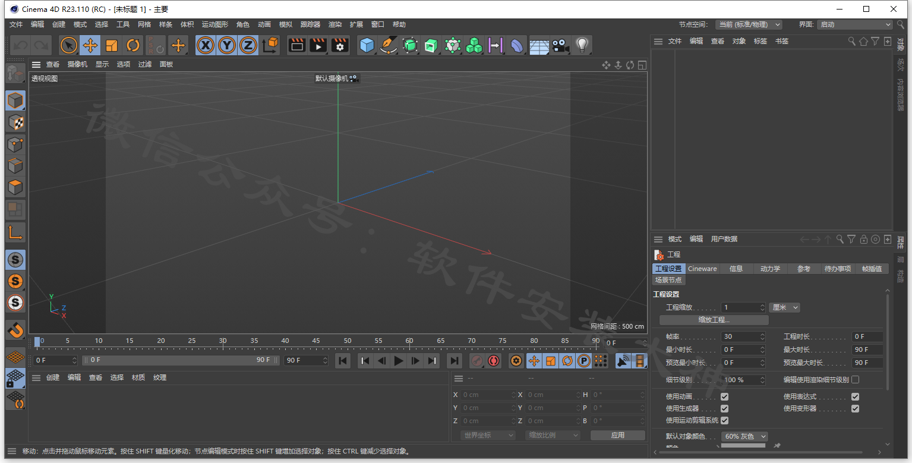Switch to Polygons mode
Screen dimensions: 912x463
click(x=15, y=187)
